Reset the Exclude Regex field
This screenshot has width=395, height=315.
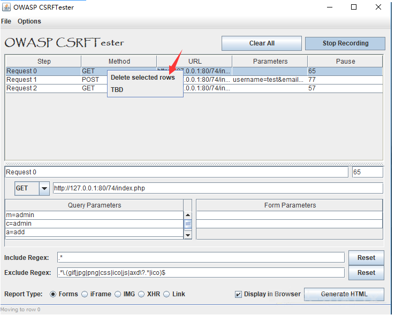(x=366, y=273)
